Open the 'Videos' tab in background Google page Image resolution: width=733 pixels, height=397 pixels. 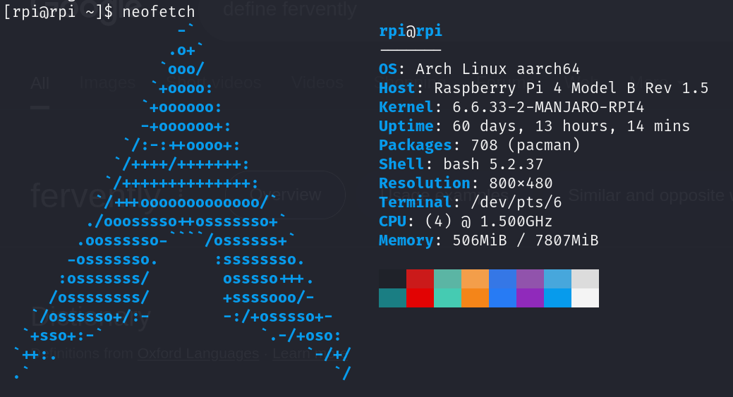click(x=318, y=83)
